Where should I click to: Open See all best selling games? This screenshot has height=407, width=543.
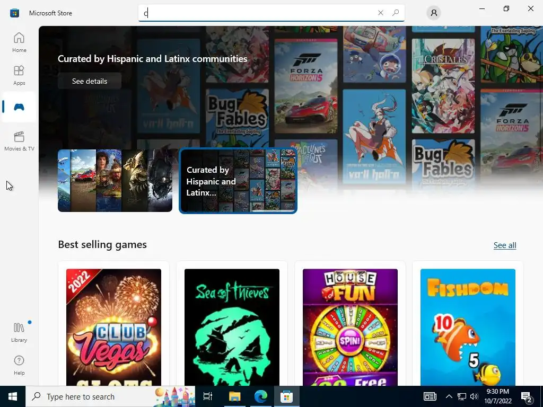pos(505,245)
